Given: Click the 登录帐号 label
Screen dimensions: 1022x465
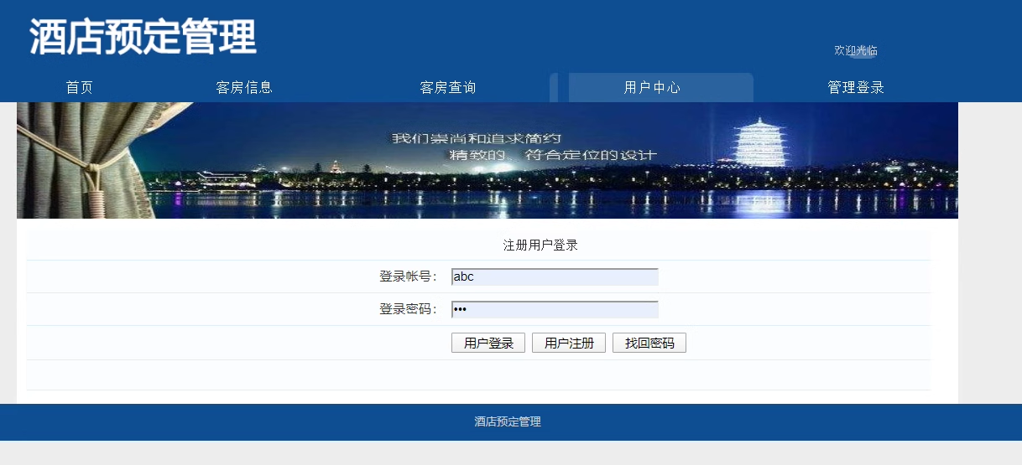Looking at the screenshot, I should click(409, 276).
